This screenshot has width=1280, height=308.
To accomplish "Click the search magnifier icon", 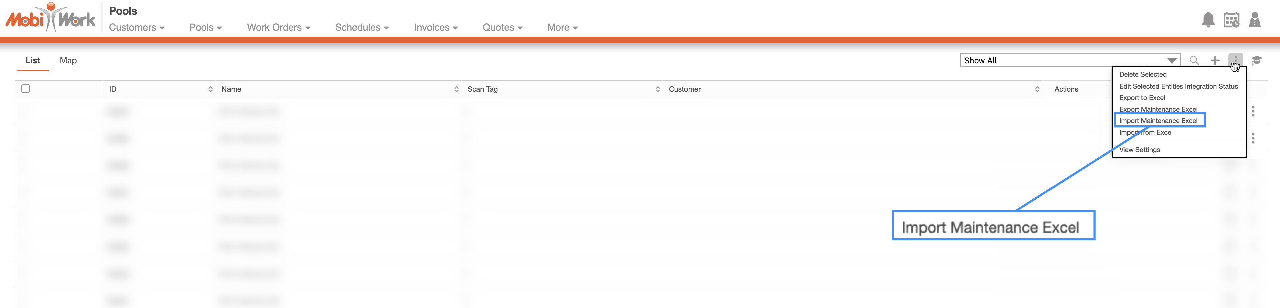I will click(x=1194, y=60).
